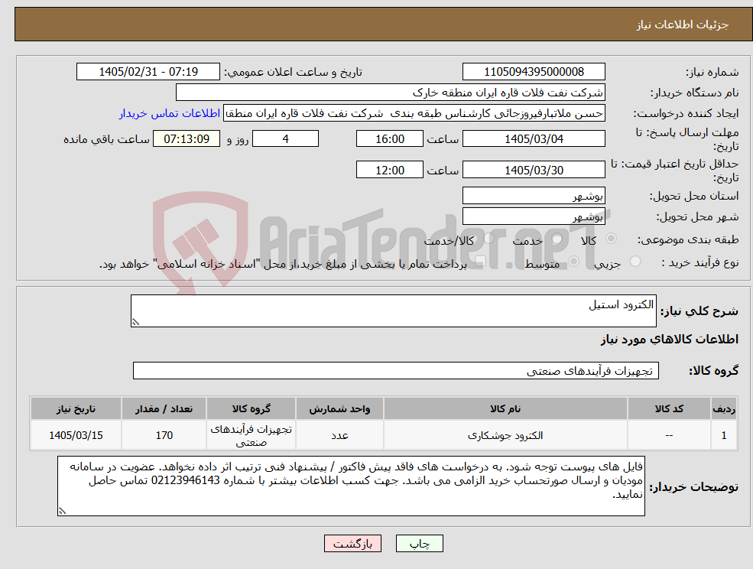Click unit cell عدد

point(339,435)
